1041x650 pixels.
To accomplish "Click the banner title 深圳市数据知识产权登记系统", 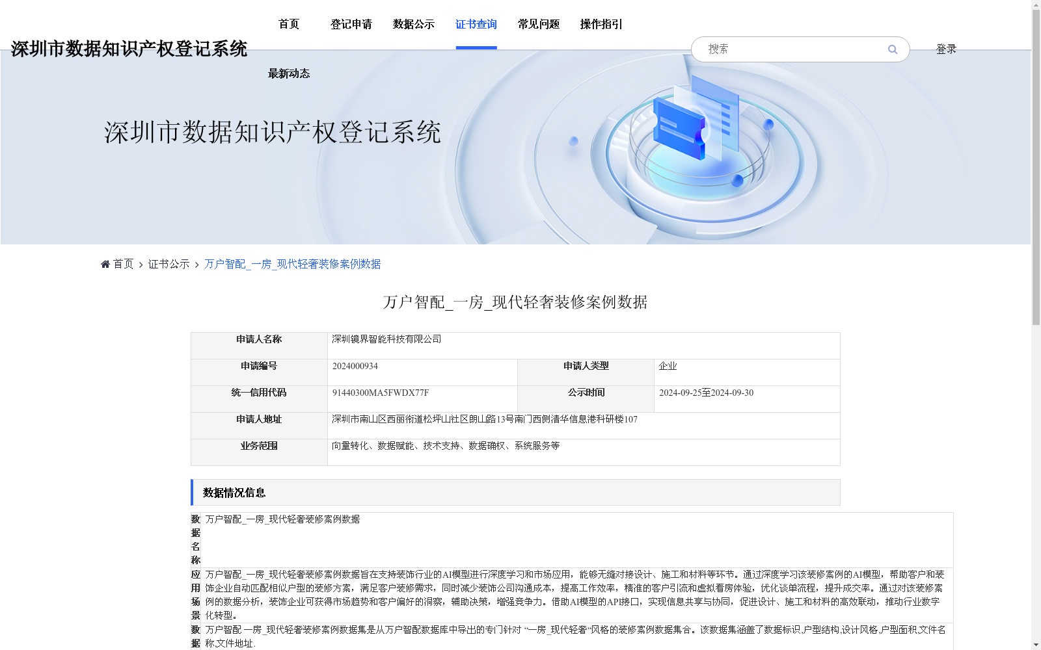I will point(273,132).
